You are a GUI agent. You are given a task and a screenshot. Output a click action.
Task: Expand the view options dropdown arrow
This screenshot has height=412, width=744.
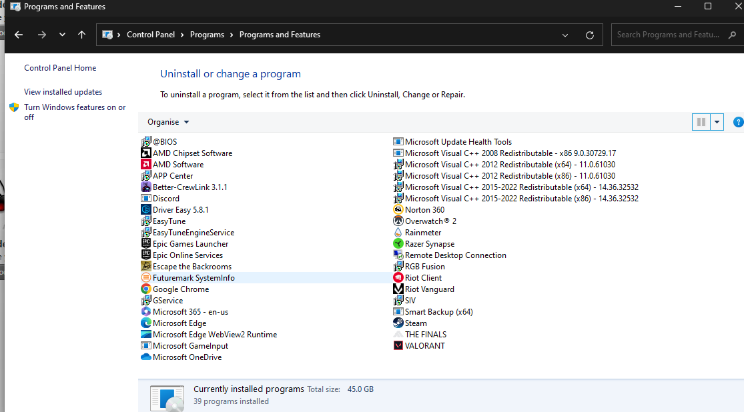(x=717, y=122)
